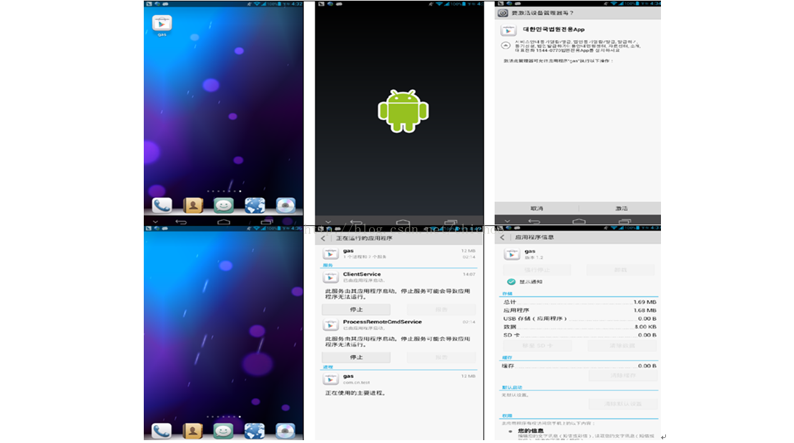Tap the faded report button under ProcessRemoteCmdService
This screenshot has width=794, height=443.
(x=441, y=357)
